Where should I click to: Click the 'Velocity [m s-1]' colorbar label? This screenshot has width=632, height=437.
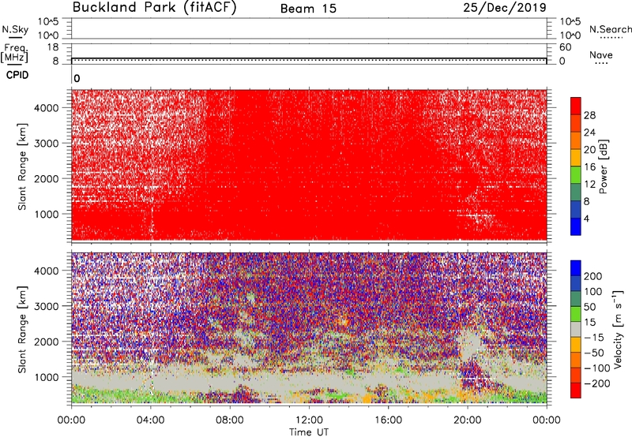(618, 329)
